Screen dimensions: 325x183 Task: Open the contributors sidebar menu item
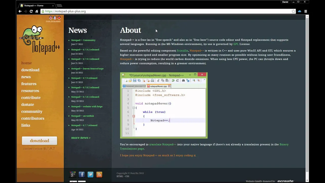33,118
